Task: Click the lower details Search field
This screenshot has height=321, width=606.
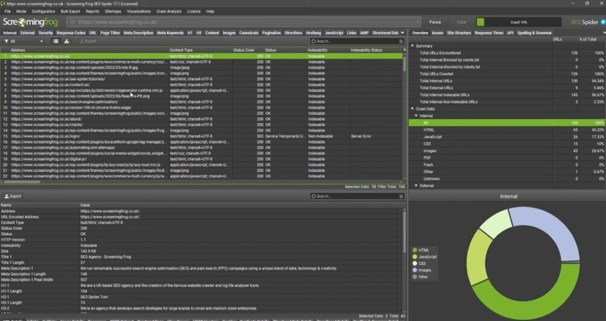Action: (x=356, y=196)
